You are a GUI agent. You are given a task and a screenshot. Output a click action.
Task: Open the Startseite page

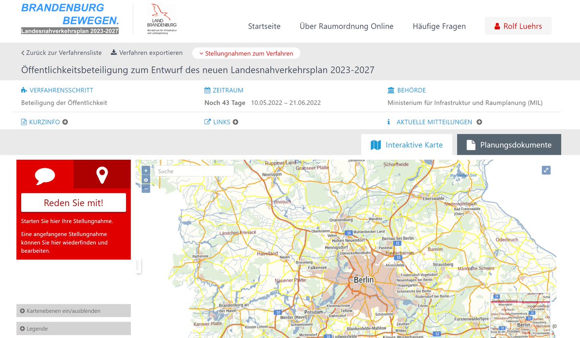(x=264, y=26)
